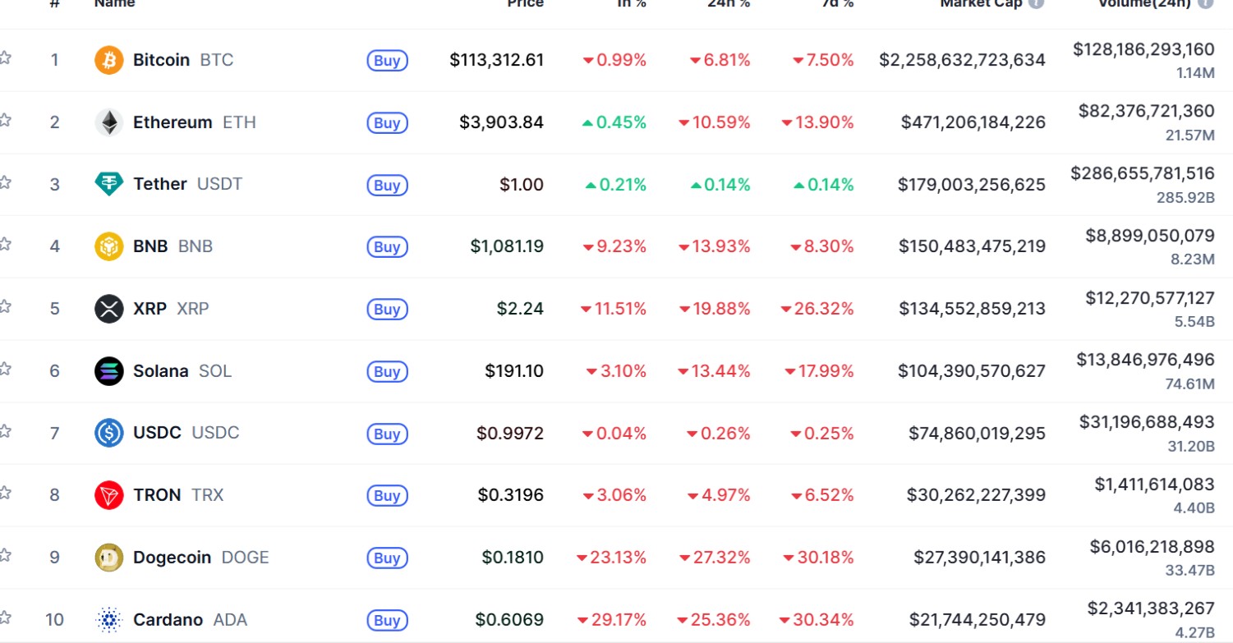
Task: Star Bitcoin to add to watchlist
Action: coord(5,57)
